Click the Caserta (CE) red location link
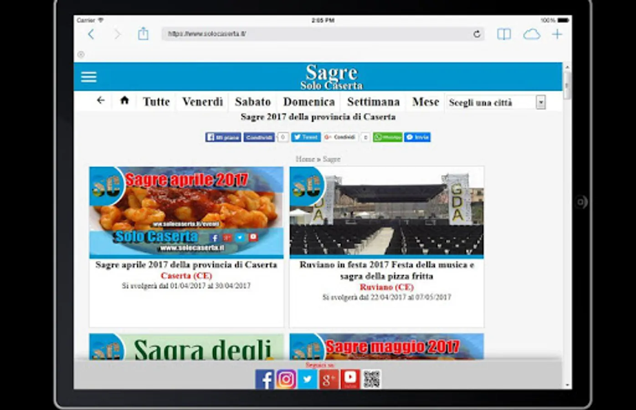 click(186, 276)
